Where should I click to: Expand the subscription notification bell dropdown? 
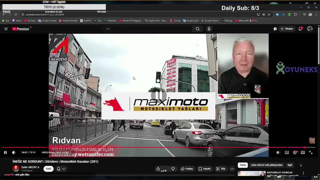pos(61,169)
